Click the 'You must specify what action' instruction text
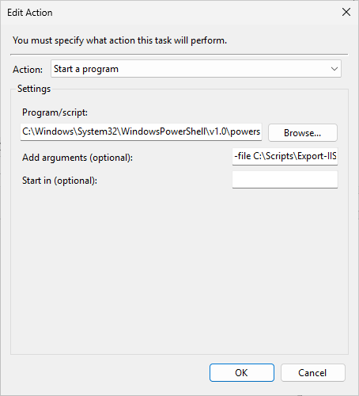The image size is (359, 396). coord(120,40)
